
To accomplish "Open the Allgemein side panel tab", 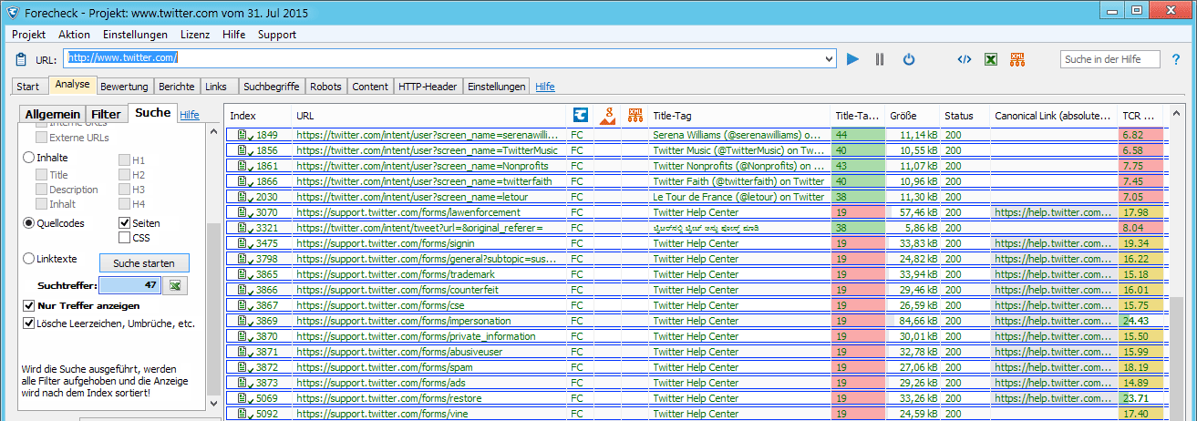I will point(52,114).
